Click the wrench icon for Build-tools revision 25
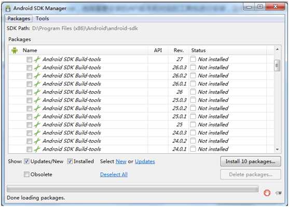The image size is (289, 207). click(37, 125)
